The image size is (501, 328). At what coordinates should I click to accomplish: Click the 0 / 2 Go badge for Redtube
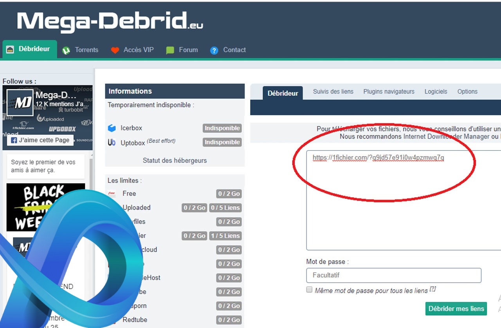point(229,320)
